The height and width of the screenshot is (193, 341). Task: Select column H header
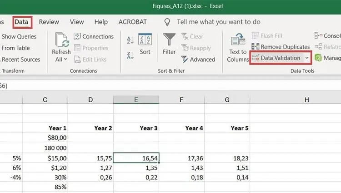(x=306, y=99)
